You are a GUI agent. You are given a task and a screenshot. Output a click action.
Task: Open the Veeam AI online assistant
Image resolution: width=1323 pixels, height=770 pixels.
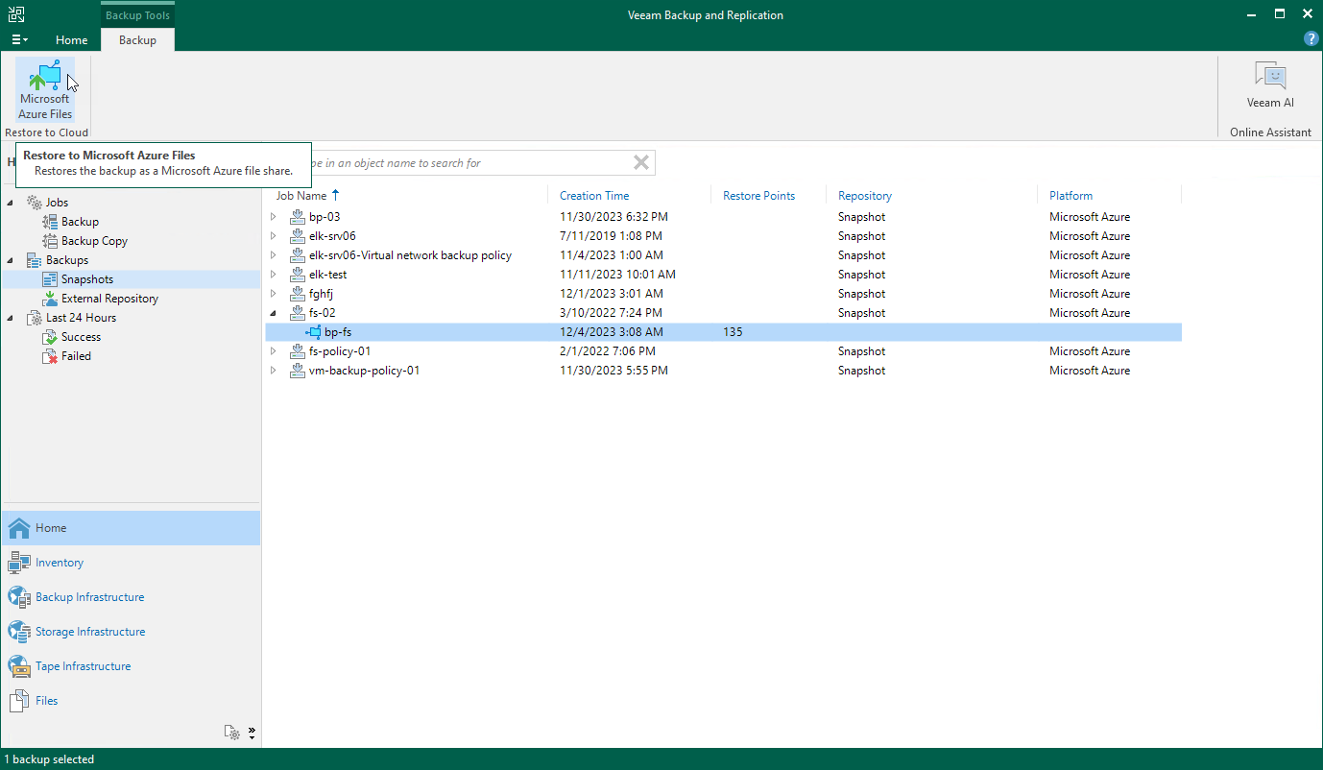coord(1270,85)
